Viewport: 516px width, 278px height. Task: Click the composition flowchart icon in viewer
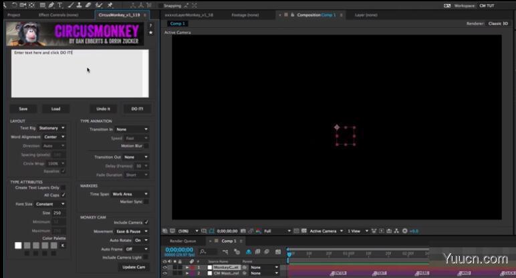396,231
